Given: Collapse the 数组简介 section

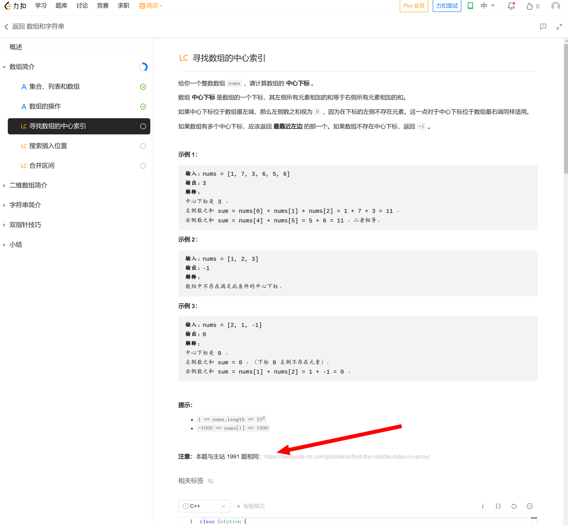Looking at the screenshot, I should tap(4, 67).
